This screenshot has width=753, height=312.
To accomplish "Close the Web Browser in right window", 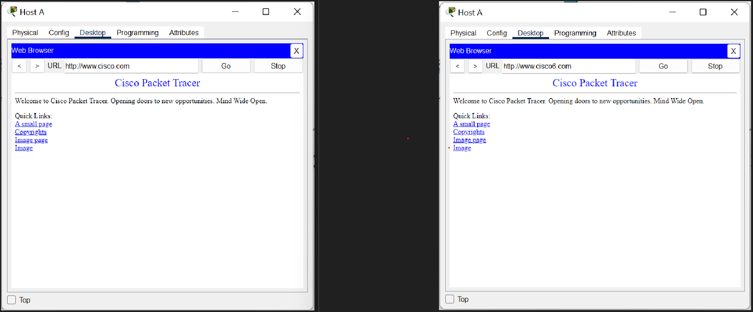I will 734,51.
